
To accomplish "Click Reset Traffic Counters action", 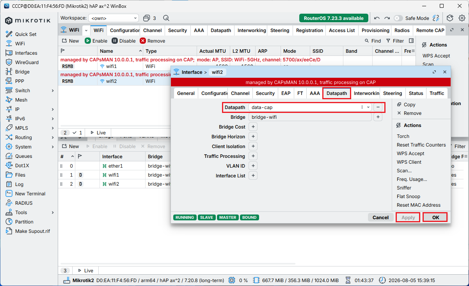I will coord(421,145).
